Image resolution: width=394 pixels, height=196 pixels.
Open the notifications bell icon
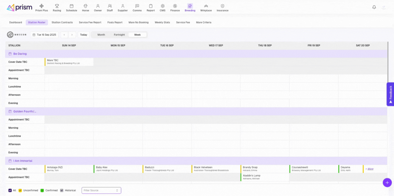click(x=374, y=7)
